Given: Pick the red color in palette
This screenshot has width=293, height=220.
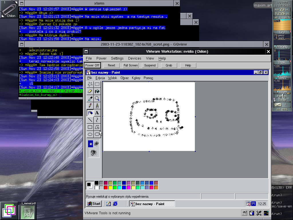Looking at the screenshot, I should pyautogui.click(x=106, y=188).
